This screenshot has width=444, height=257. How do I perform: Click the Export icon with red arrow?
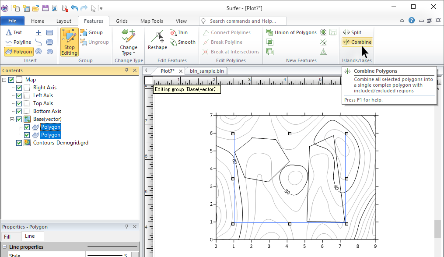point(65,8)
